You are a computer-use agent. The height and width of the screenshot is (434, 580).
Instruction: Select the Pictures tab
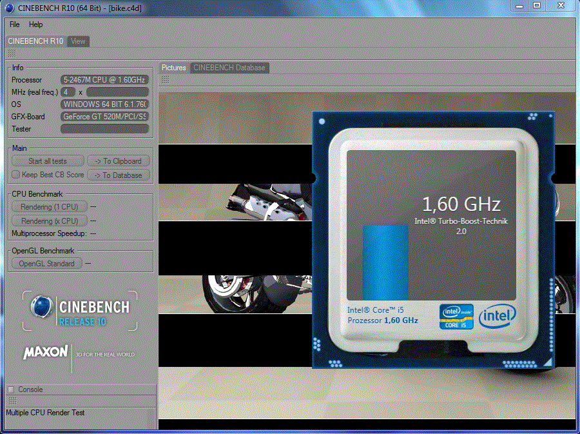click(x=173, y=68)
